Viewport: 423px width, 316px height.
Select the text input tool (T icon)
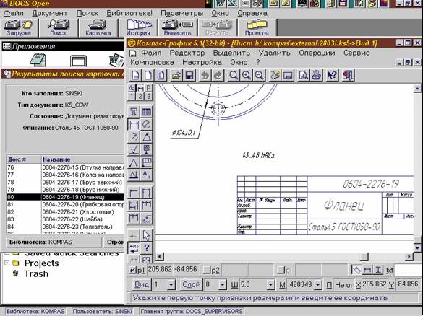click(134, 112)
